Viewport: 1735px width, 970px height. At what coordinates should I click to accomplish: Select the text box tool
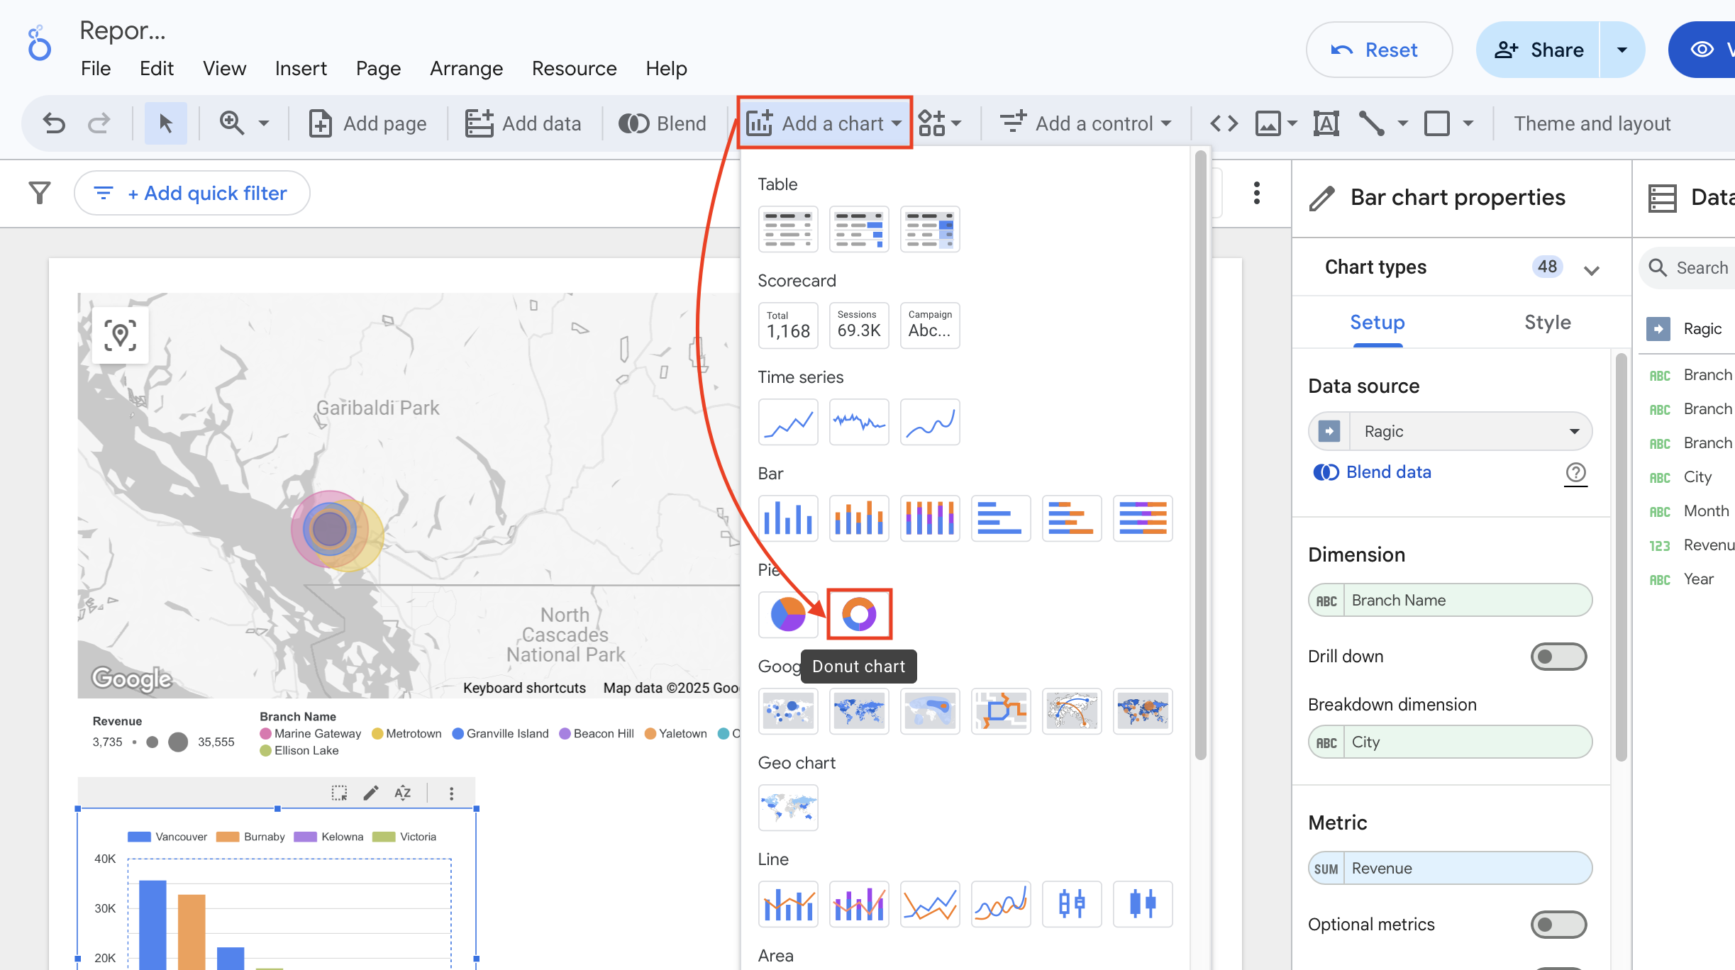click(x=1326, y=123)
